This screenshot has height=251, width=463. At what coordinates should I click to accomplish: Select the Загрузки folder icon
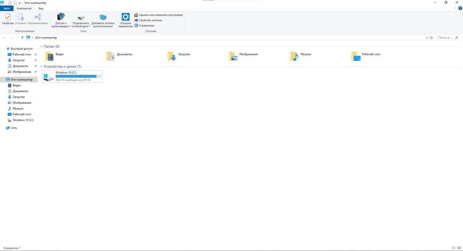pyautogui.click(x=172, y=56)
